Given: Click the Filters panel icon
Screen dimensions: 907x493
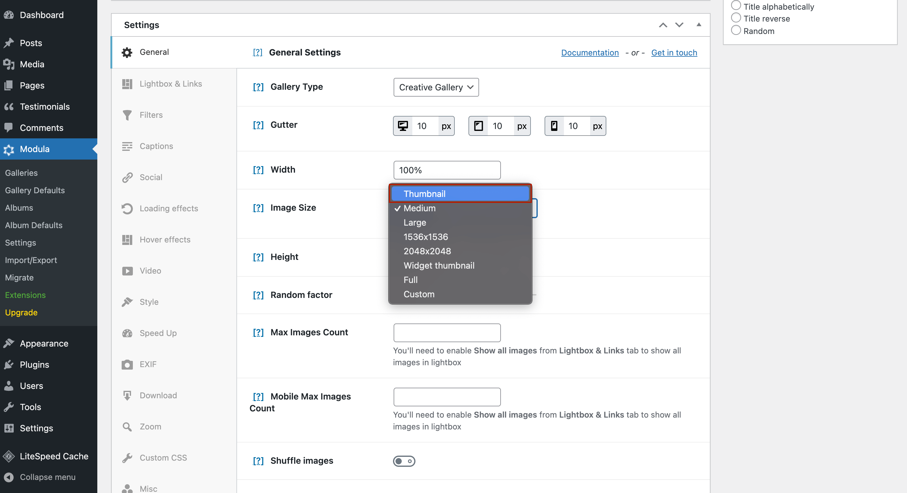Looking at the screenshot, I should [x=126, y=115].
